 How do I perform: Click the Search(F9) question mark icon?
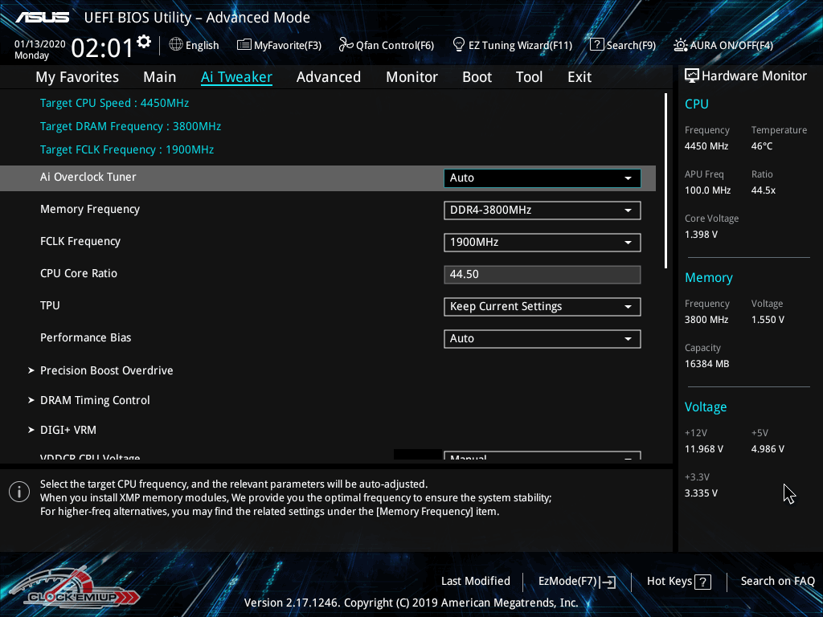(596, 45)
